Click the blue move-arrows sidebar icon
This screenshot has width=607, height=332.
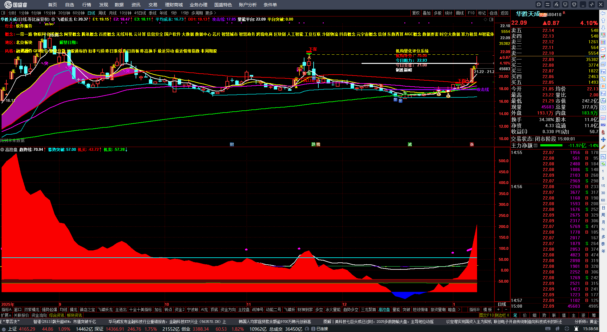pos(603,139)
